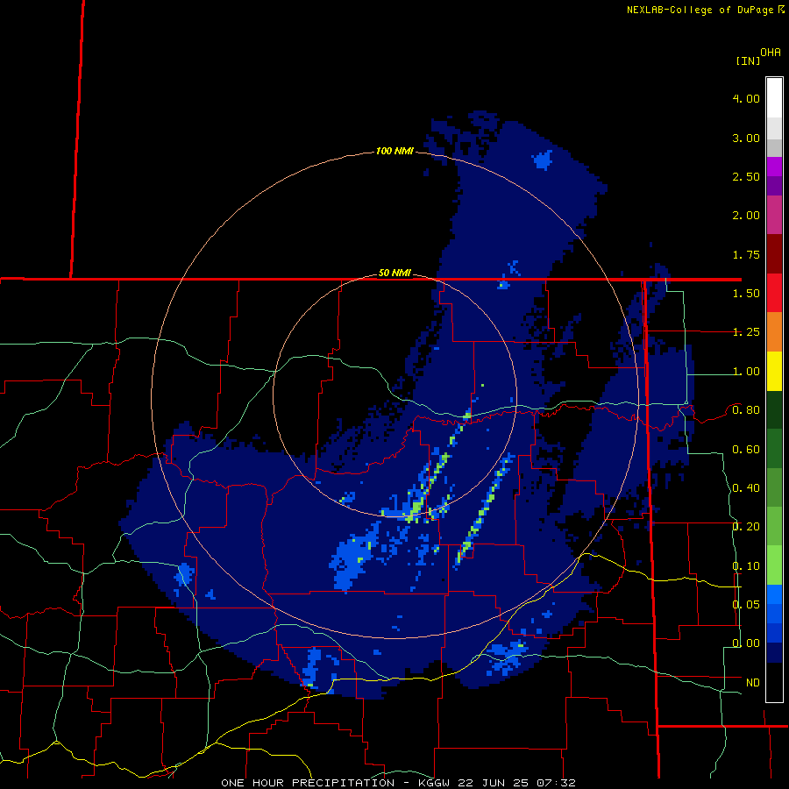Image resolution: width=789 pixels, height=789 pixels.
Task: Select the 1.75 legend value
Action: pos(746,254)
